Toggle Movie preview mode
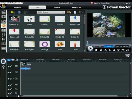 tap(109, 46)
